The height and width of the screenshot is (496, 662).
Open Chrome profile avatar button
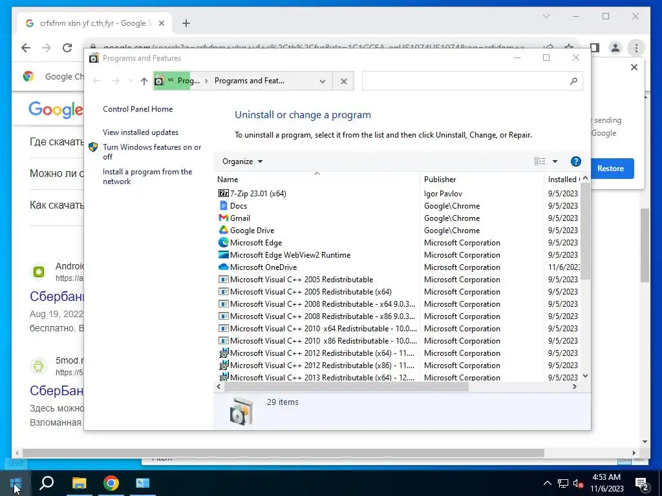click(x=615, y=48)
